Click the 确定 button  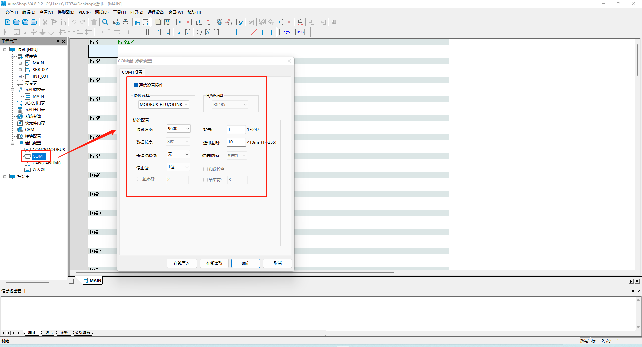pos(245,263)
